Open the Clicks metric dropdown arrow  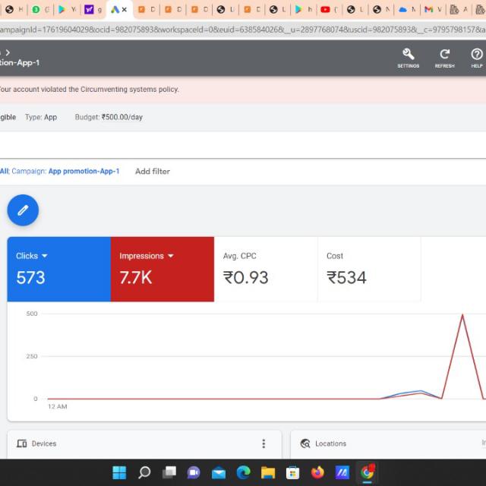(x=44, y=256)
